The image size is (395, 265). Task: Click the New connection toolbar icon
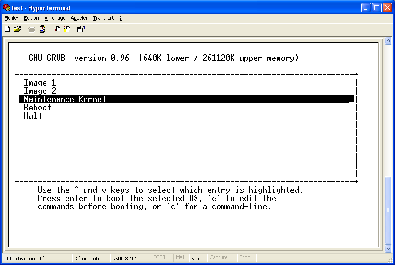coord(7,29)
